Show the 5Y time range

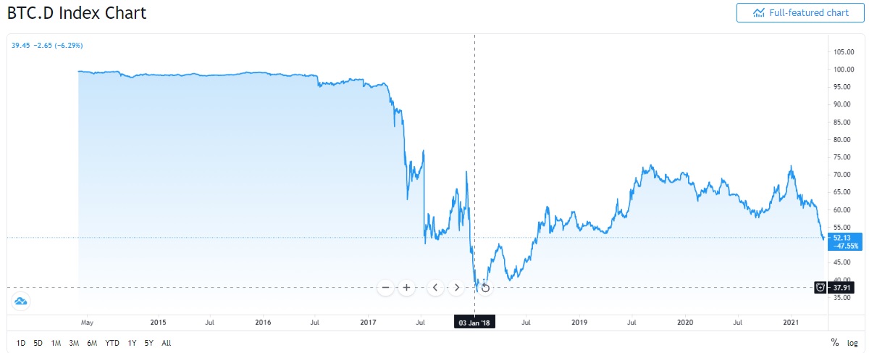point(148,343)
